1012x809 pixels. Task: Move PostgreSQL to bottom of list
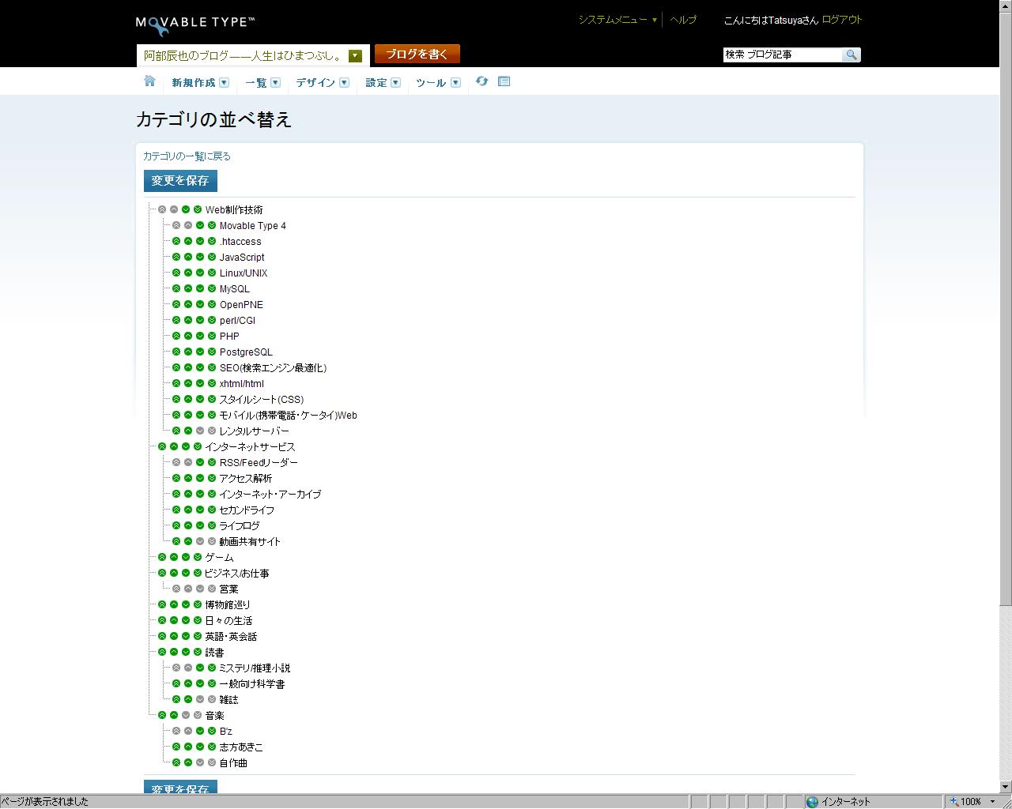(212, 352)
